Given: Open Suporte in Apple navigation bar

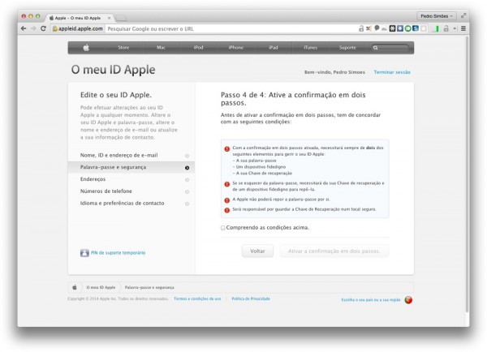Looking at the screenshot, I should [347, 48].
